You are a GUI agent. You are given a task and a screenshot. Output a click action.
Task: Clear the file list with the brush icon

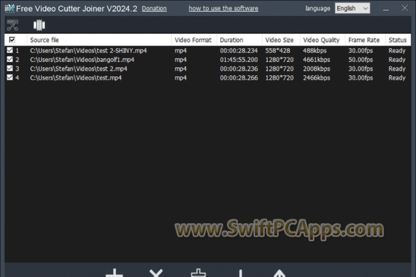pyautogui.click(x=198, y=273)
